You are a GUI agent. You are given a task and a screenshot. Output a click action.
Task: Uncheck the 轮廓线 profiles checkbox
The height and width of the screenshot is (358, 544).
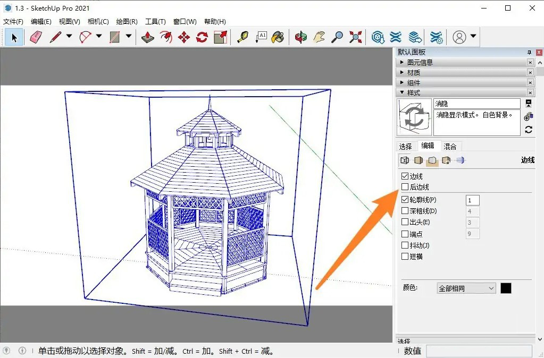click(405, 200)
